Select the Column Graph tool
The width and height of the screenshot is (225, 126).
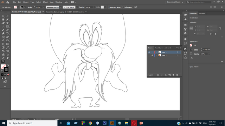tap(3, 55)
